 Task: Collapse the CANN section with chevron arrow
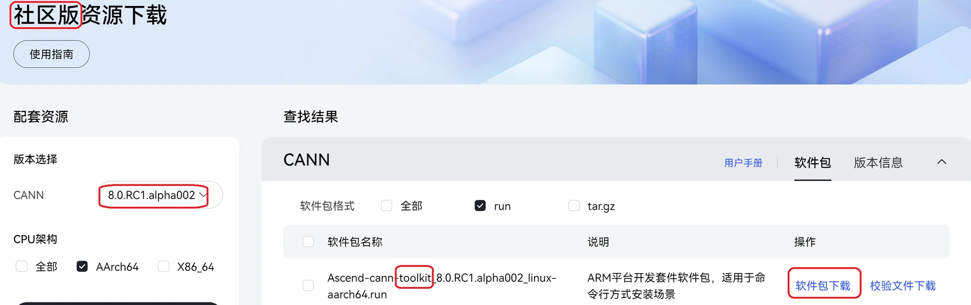click(941, 162)
